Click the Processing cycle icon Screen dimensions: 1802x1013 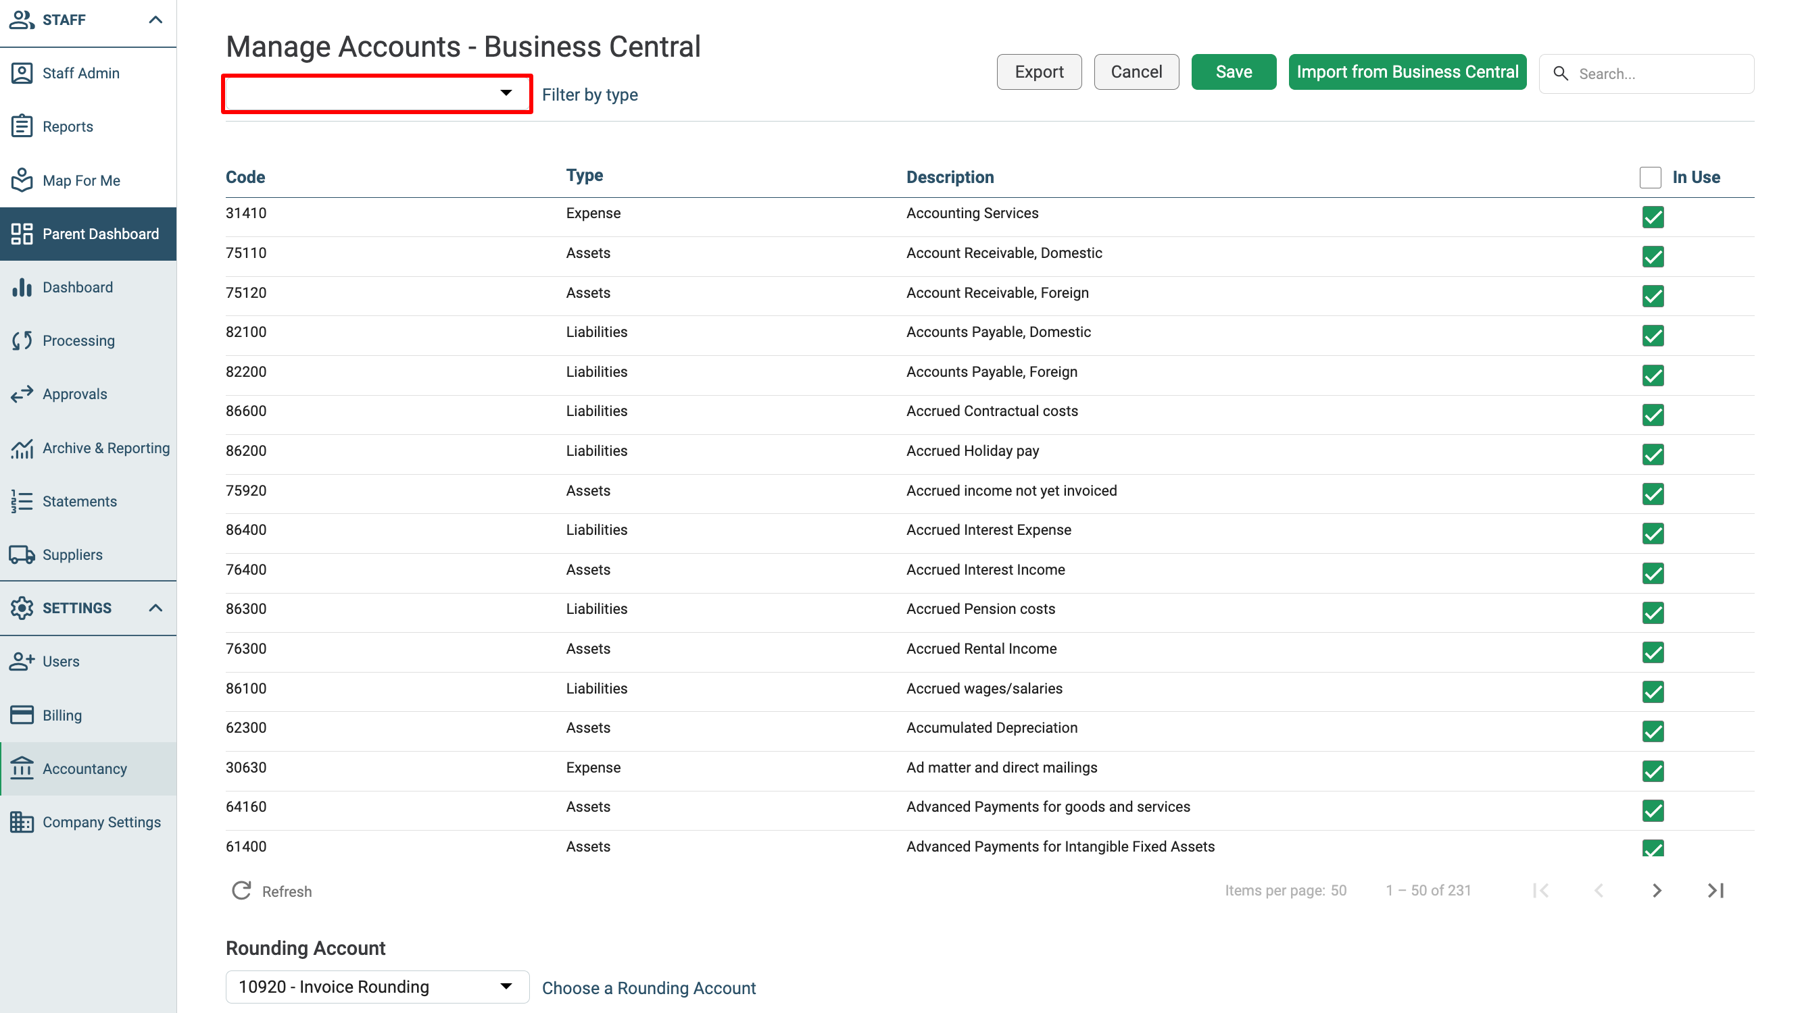22,340
